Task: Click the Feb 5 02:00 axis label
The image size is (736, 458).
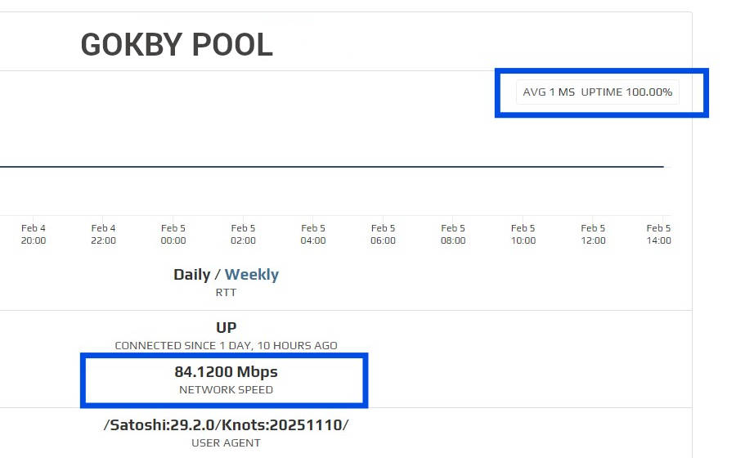Action: [x=243, y=234]
